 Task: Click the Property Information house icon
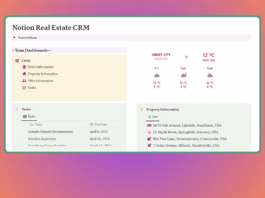pyautogui.click(x=24, y=74)
